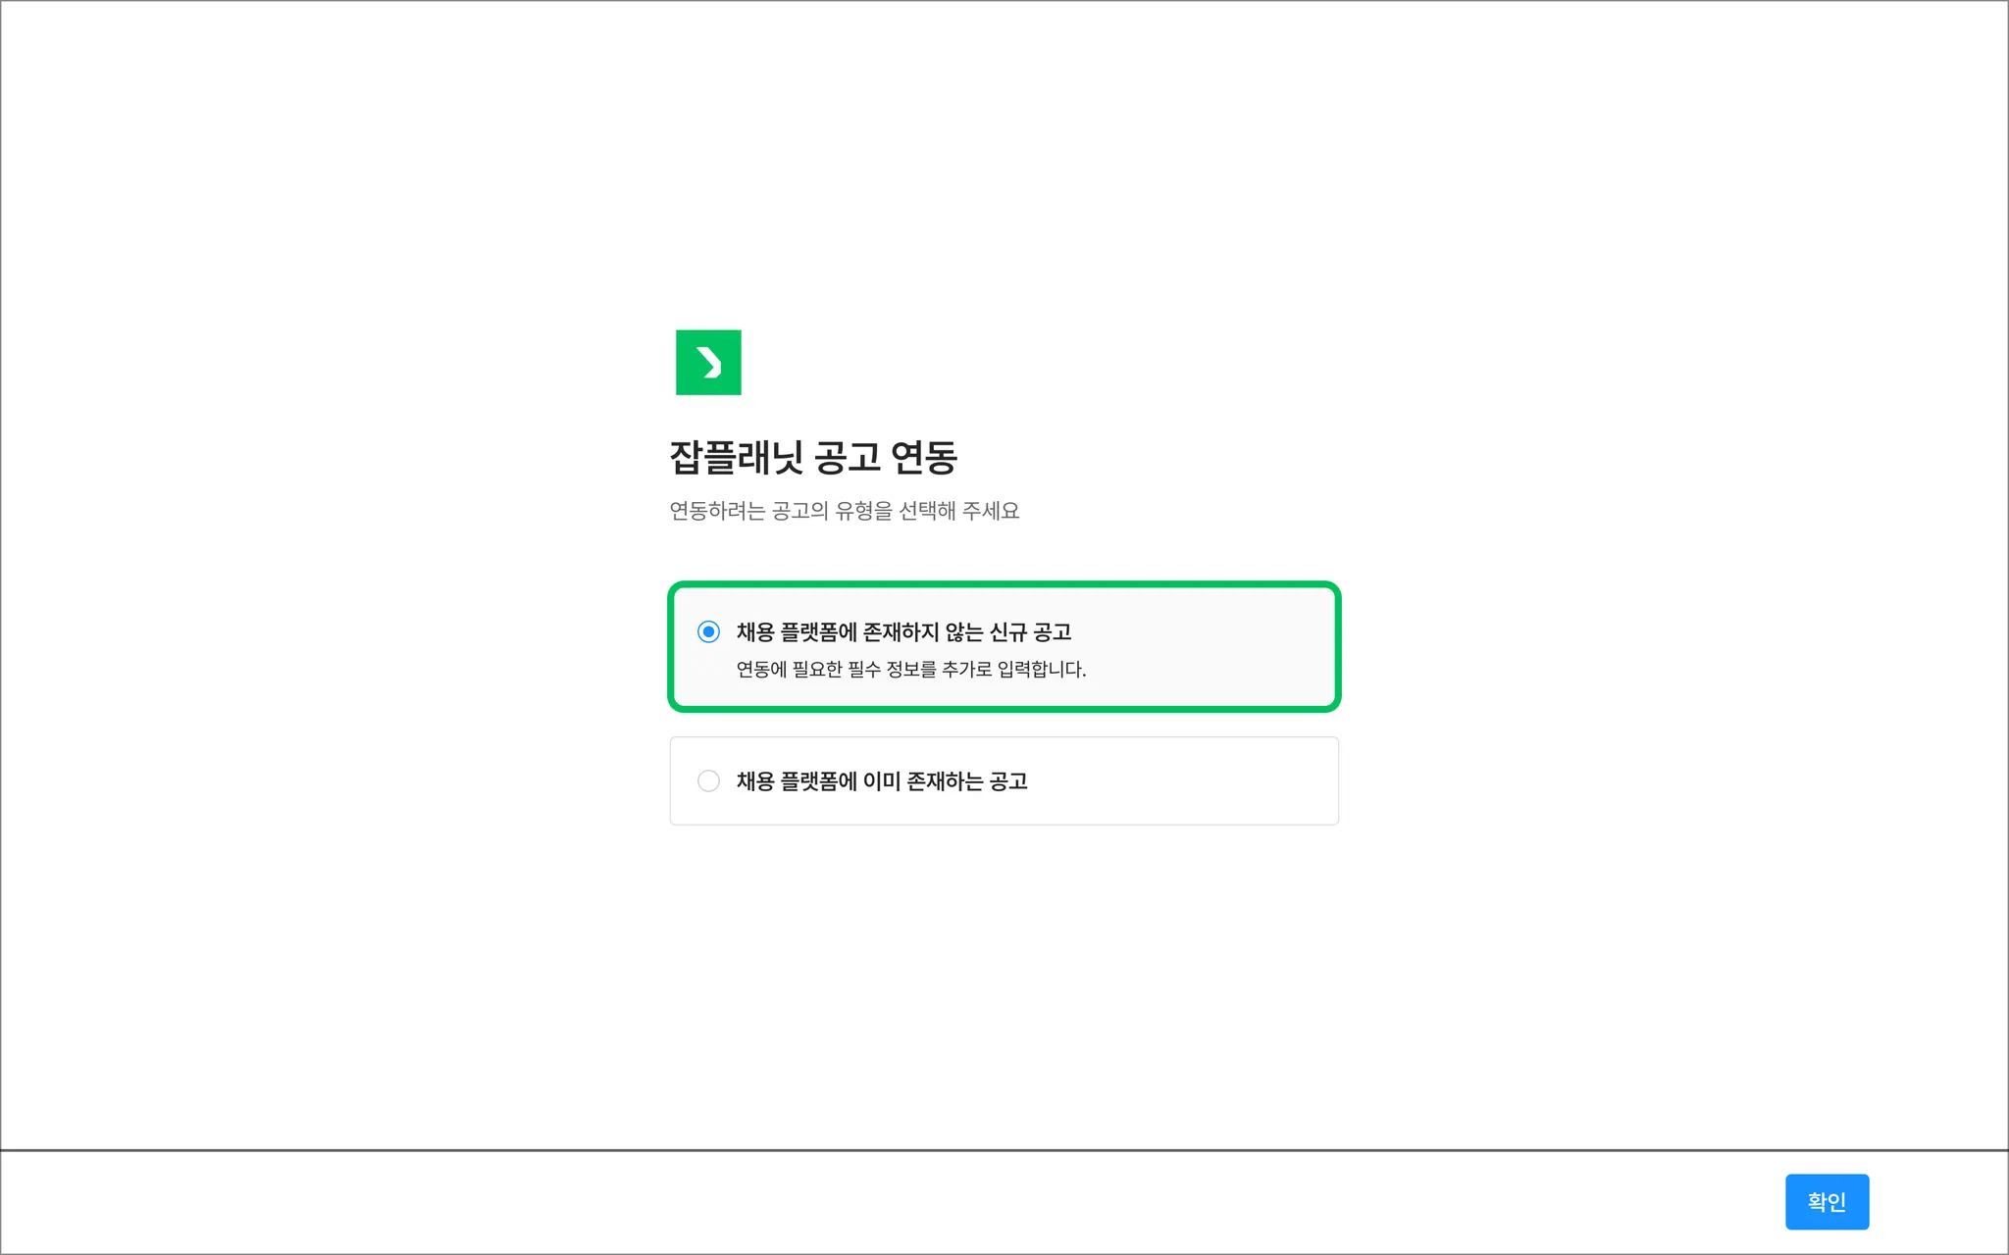Image resolution: width=2009 pixels, height=1255 pixels.
Task: Click the words 채용 플랫폼에 in the second option
Action: click(797, 781)
